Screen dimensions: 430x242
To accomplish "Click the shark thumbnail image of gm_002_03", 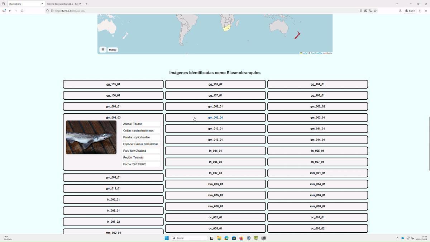I will (x=91, y=137).
